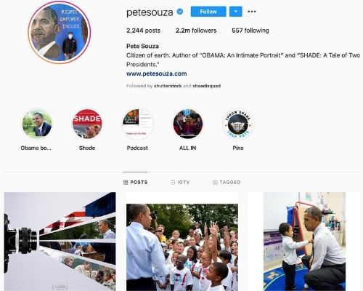The height and width of the screenshot is (291, 363).
Task: Switch to the IGTV tab
Action: click(180, 182)
